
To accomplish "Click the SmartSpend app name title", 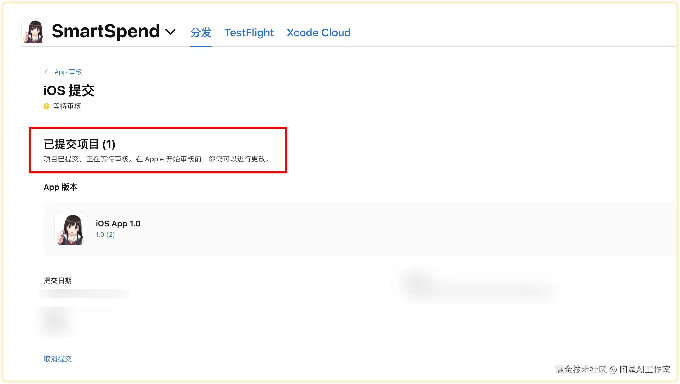I will coord(105,31).
